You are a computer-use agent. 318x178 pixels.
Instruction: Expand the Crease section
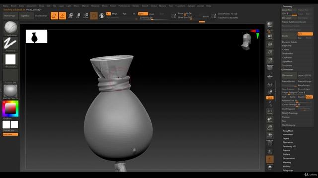pos(285,49)
